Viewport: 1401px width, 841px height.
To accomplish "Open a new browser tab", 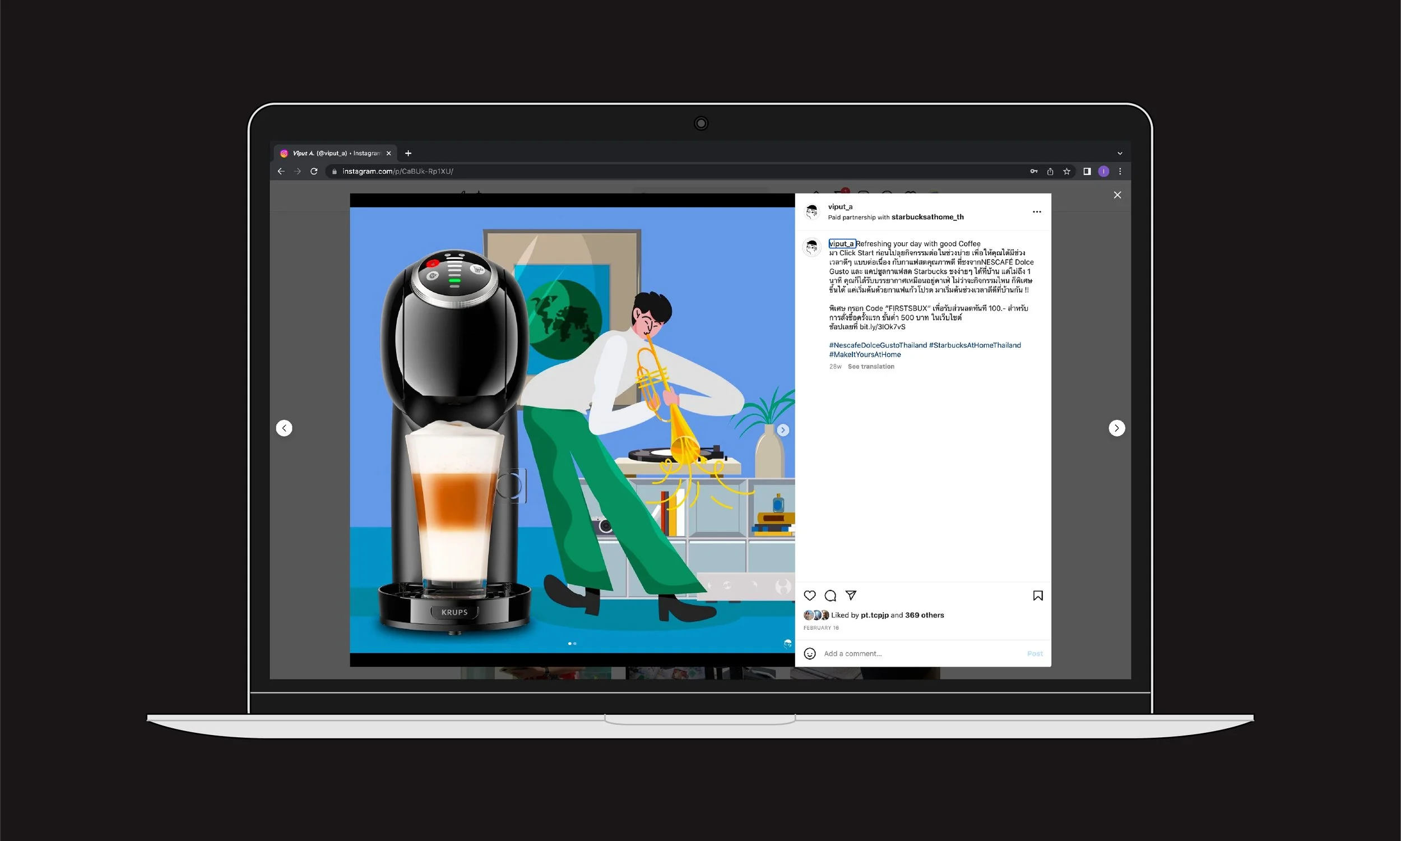I will [409, 153].
